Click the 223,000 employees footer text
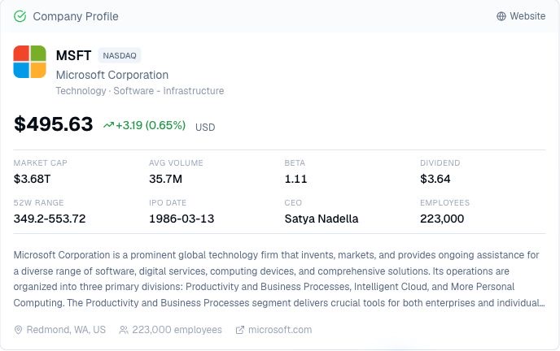560x351 pixels. click(x=177, y=330)
